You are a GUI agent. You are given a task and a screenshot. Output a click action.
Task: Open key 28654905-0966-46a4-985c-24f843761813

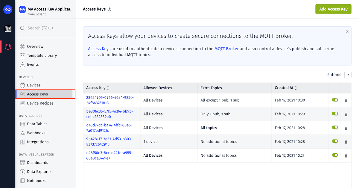point(110,100)
